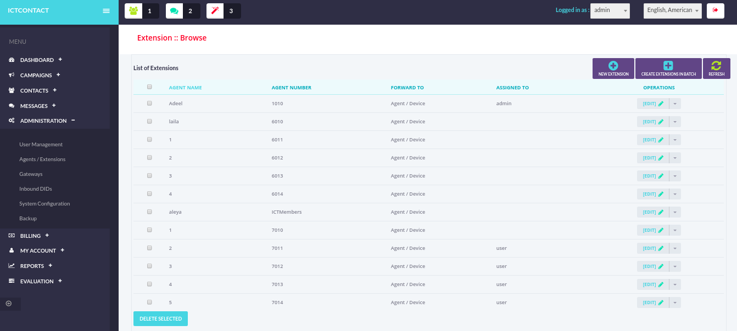Click the ICTMembers agent number cell
This screenshot has height=331, width=737.
(x=287, y=212)
